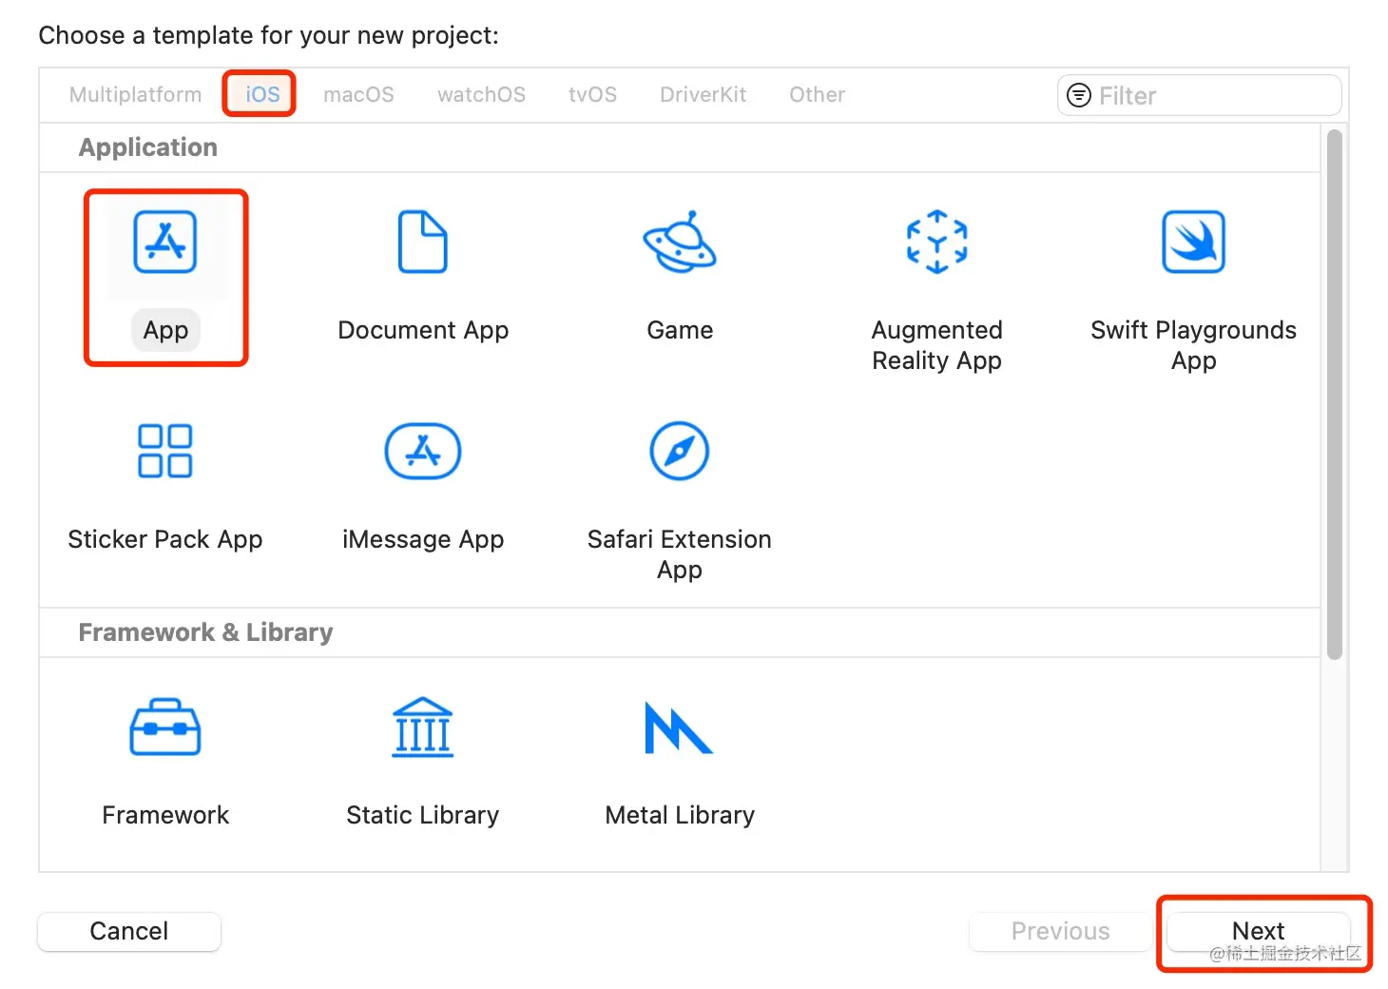
Task: Select the Sticker Pack App template
Action: tap(165, 452)
